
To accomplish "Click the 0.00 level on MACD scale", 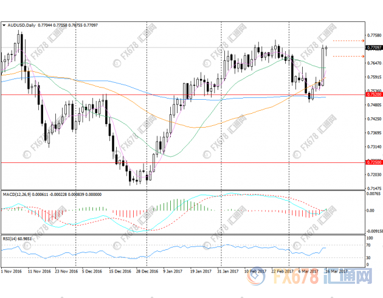I will [x=370, y=210].
